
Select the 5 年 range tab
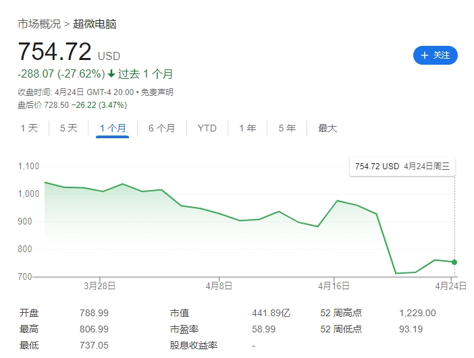[x=286, y=128]
